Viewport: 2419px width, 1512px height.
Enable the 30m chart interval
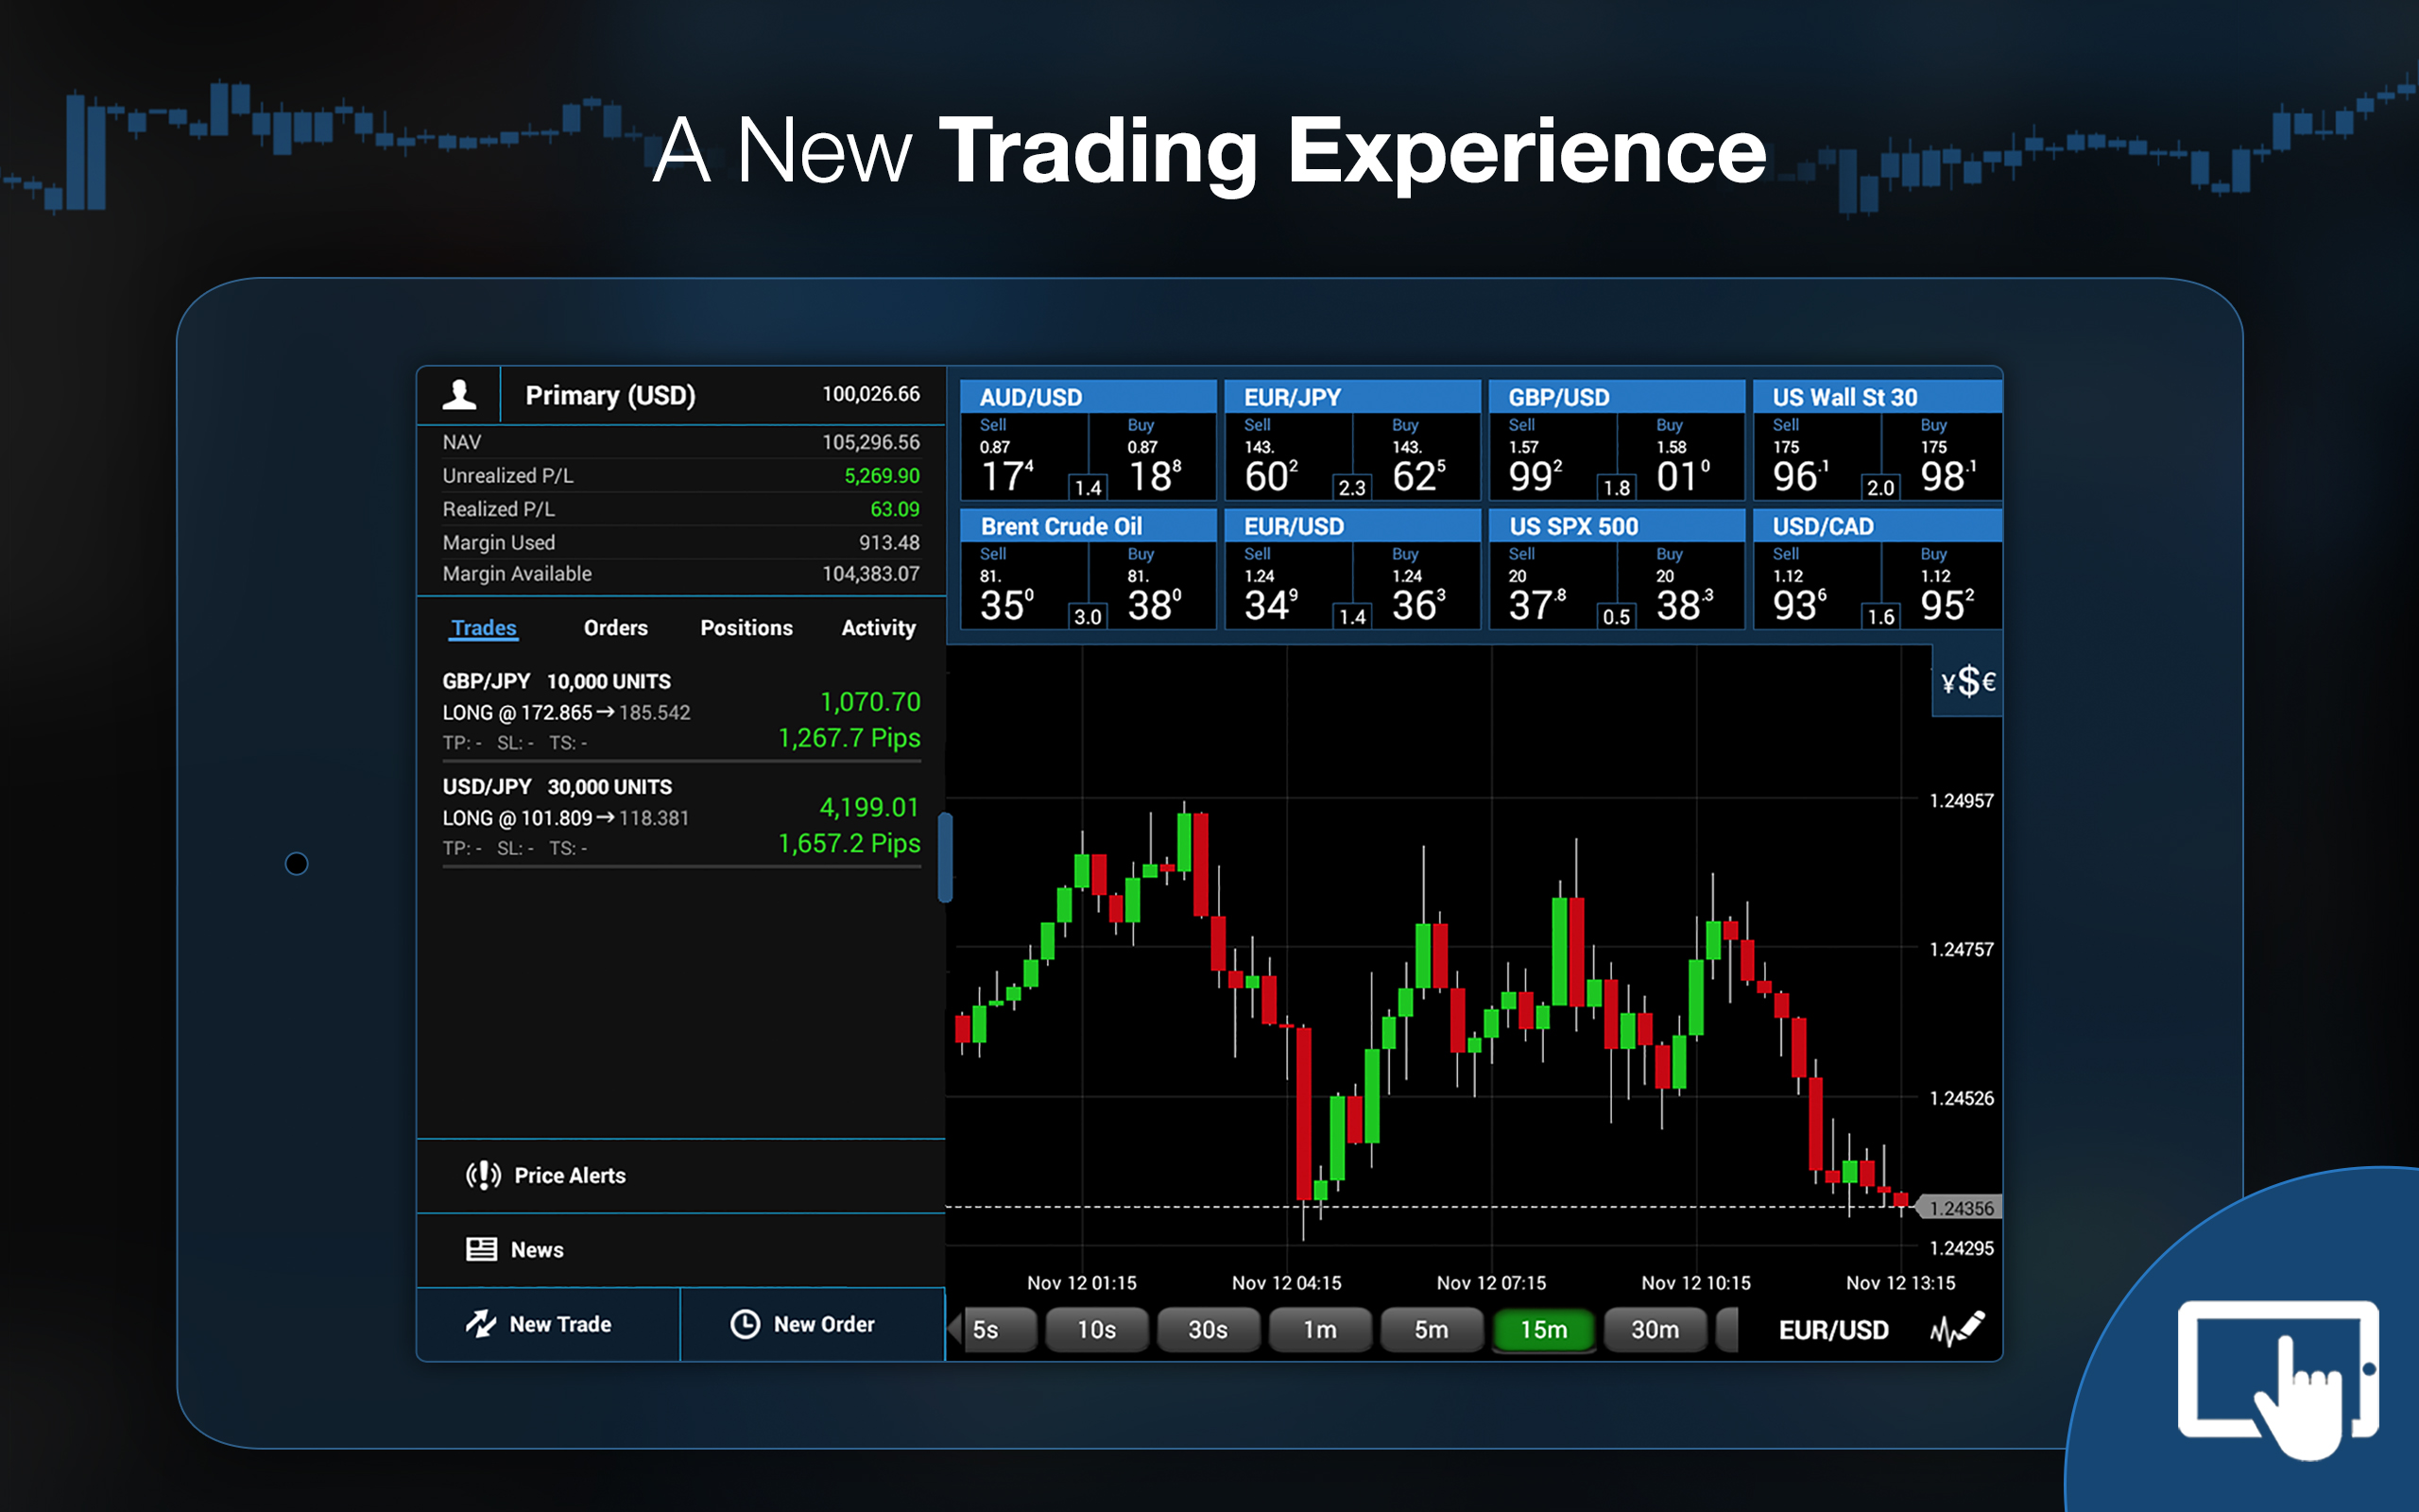point(1656,1330)
